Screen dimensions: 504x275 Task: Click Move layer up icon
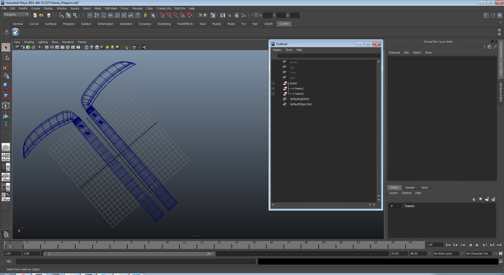[x=474, y=199]
